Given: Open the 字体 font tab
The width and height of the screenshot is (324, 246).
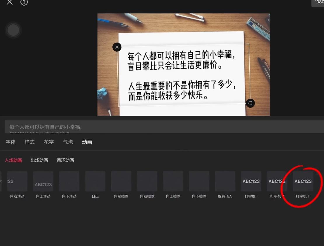Looking at the screenshot, I should 11,142.
